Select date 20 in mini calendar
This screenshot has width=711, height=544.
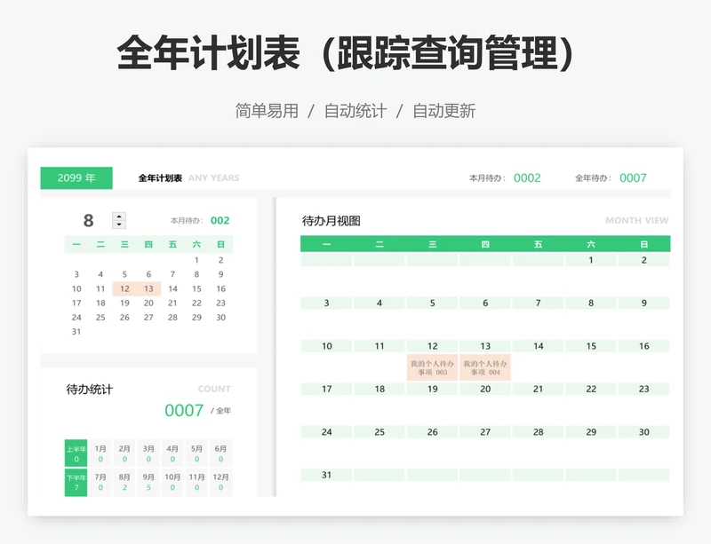click(x=148, y=303)
